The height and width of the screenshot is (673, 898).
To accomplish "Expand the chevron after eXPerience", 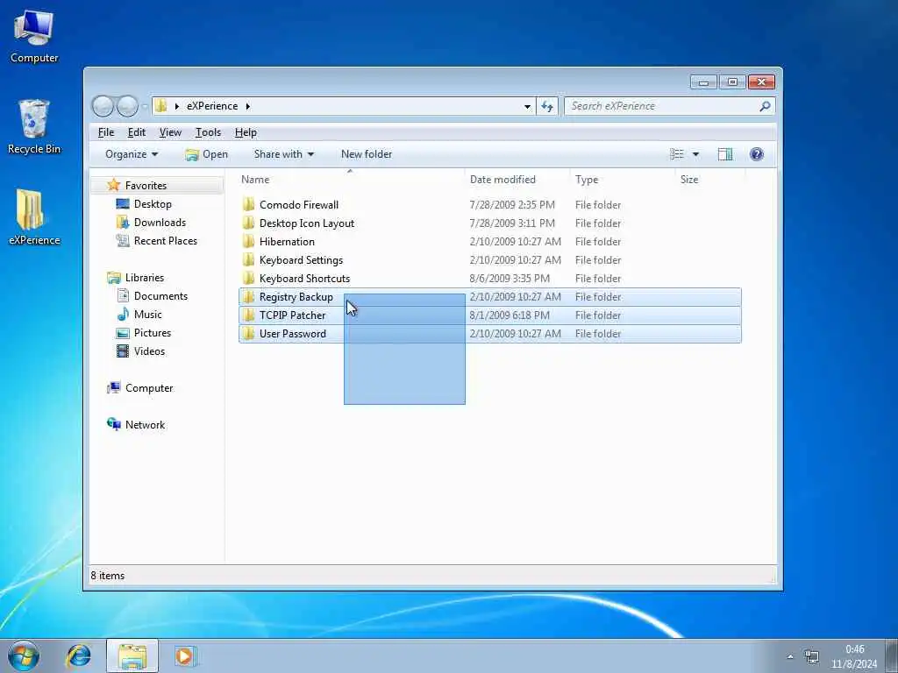I will (248, 106).
